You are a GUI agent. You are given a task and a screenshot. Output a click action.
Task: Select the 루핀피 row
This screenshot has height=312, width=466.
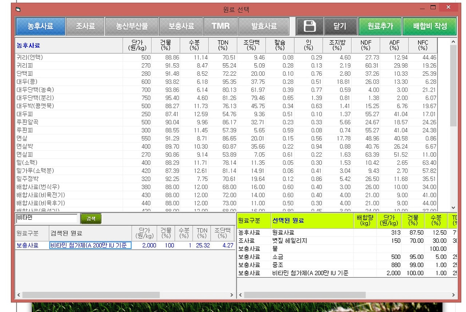click(226, 130)
